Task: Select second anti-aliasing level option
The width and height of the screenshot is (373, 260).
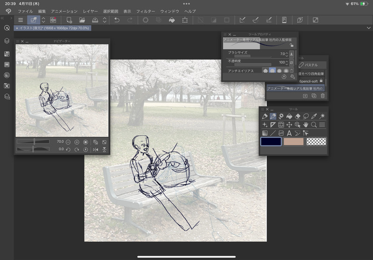Action: coord(272,71)
